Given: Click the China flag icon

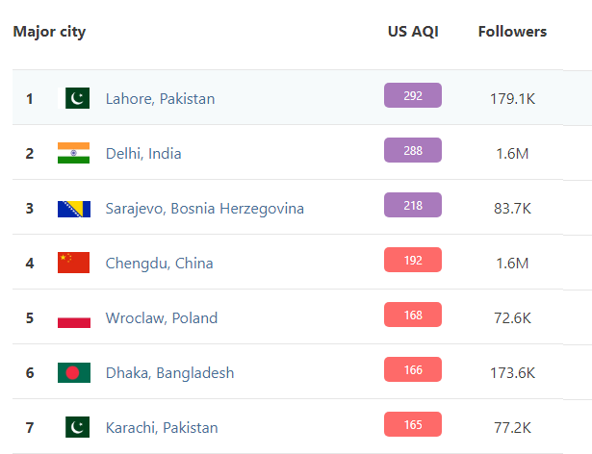Looking at the screenshot, I should click(x=73, y=263).
